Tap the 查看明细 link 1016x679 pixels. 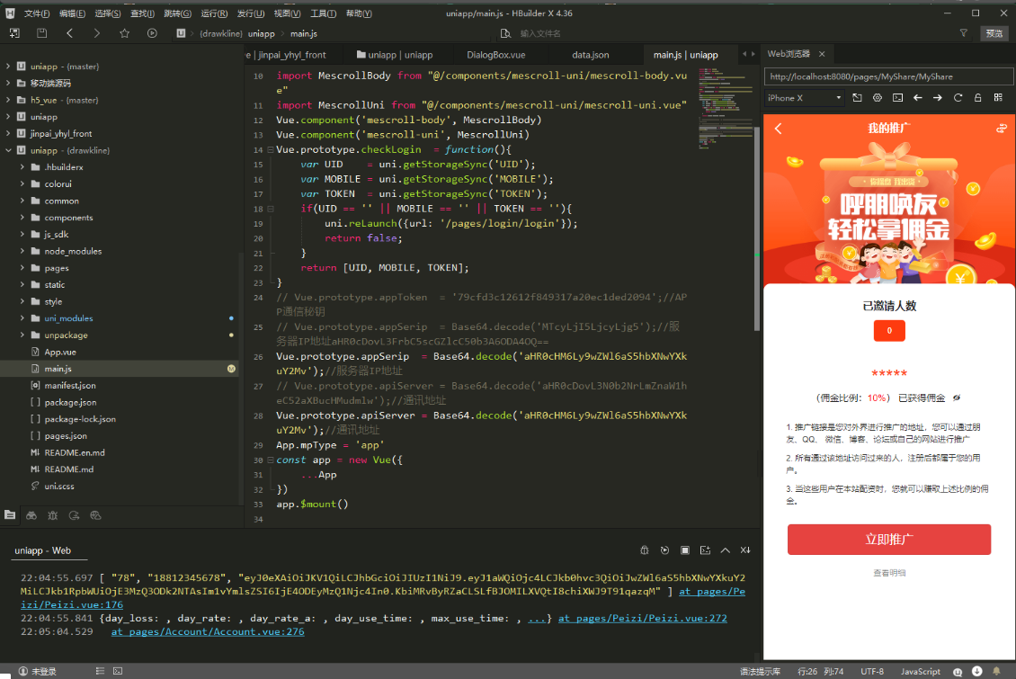[889, 573]
